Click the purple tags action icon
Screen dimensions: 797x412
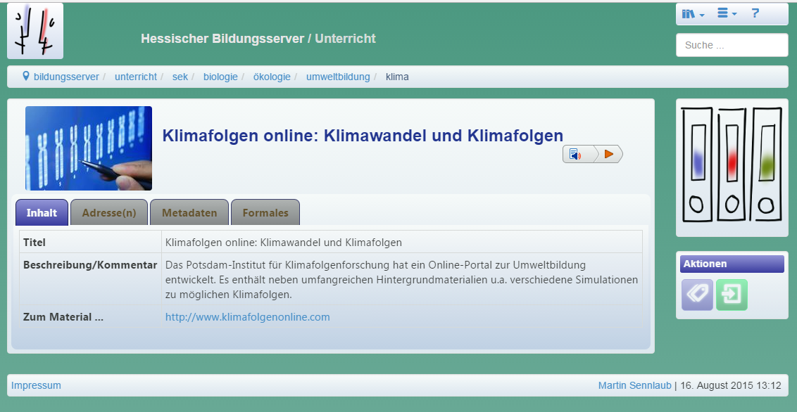tap(697, 295)
